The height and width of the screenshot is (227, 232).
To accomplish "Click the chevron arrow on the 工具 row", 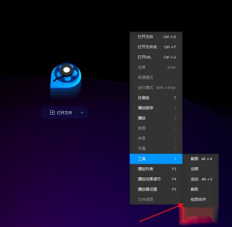I will point(175,159).
